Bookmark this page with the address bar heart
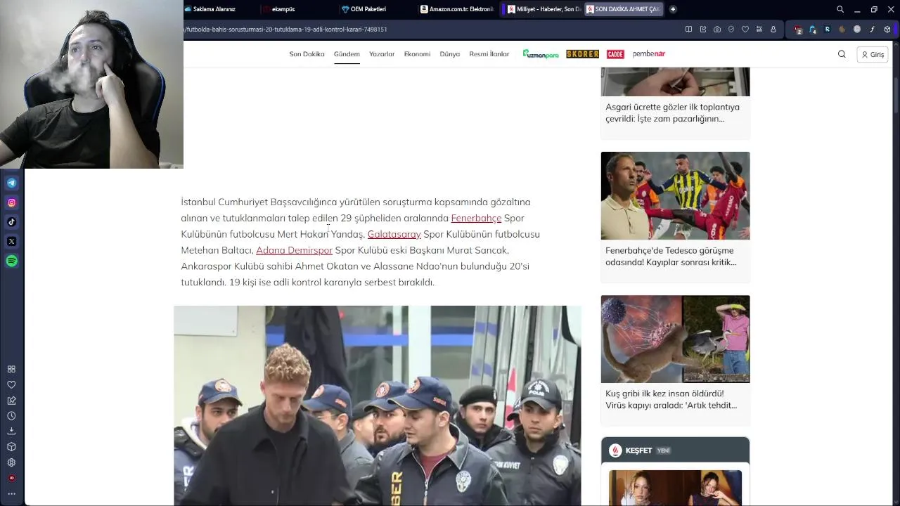This screenshot has height=506, width=900. pos(745,30)
